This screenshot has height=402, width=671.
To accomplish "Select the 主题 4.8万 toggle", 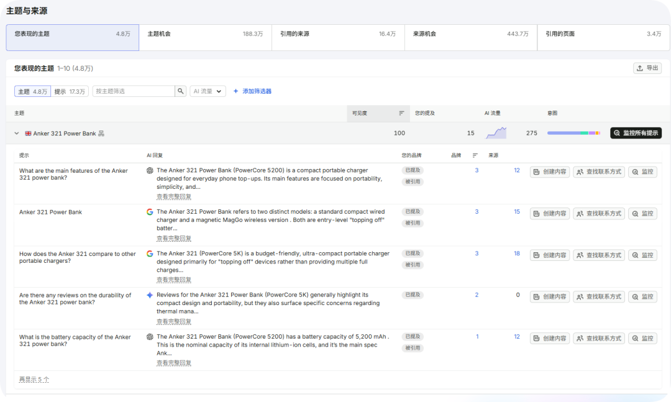I will pos(32,91).
